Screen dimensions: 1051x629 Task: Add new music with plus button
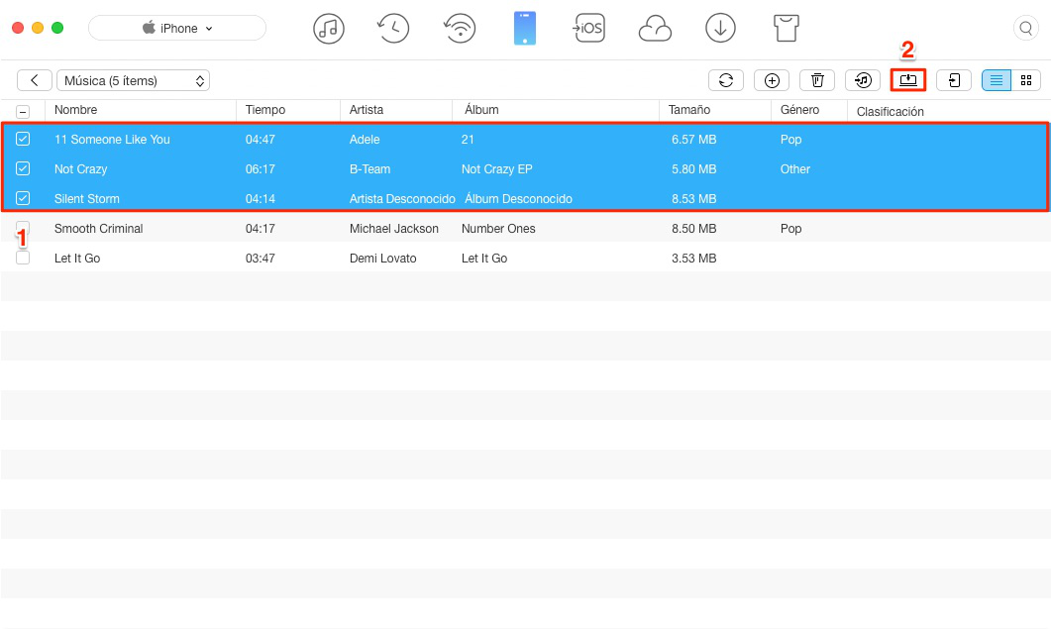click(772, 80)
